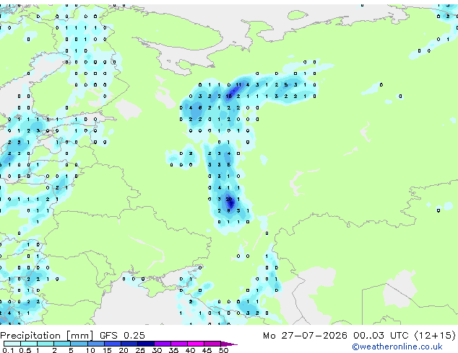The height and width of the screenshot is (353, 458).
Task: Click the '50' legend scale label
Action: click(x=223, y=350)
